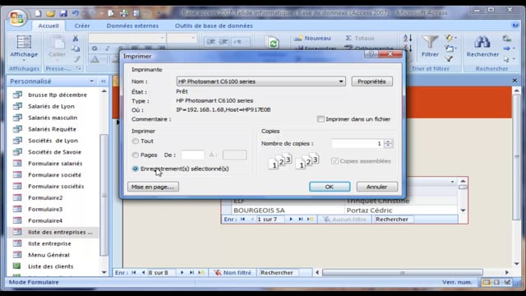526x296 pixels.
Task: Click the Office button logo
Action: (16, 17)
